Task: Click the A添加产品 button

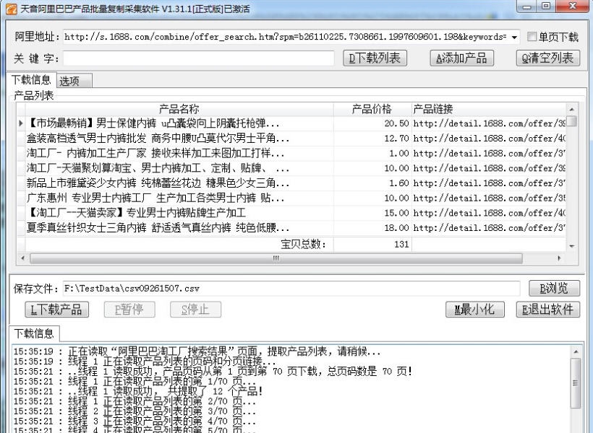Action: click(x=461, y=58)
